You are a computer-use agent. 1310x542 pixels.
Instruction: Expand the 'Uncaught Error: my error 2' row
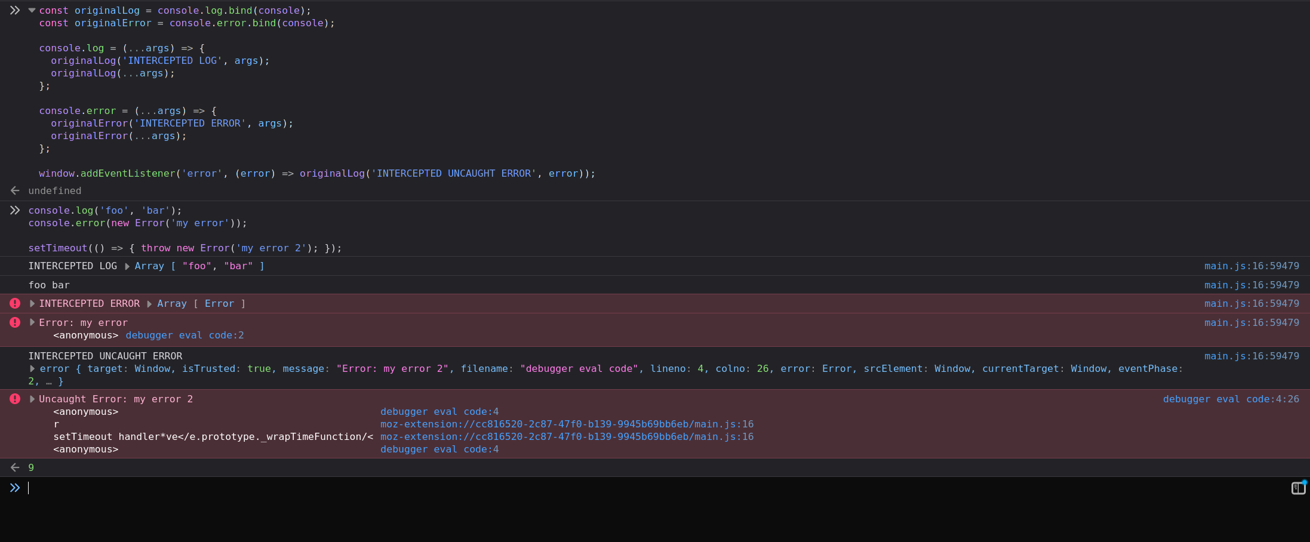click(32, 399)
